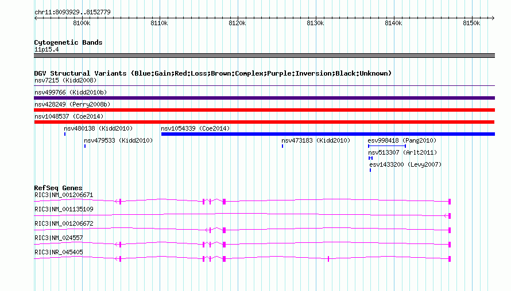The height and width of the screenshot is (291, 511).
Task: Click the rightmost exon of RIC3|NM_024557
Action: coord(450,245)
